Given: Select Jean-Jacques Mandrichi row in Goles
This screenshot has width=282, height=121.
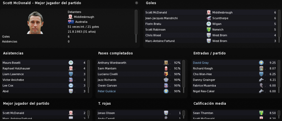Looking at the screenshot, I should click(x=211, y=18).
